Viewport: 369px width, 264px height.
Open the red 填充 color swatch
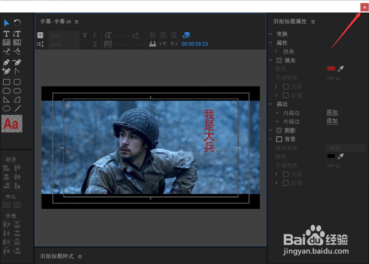click(331, 69)
